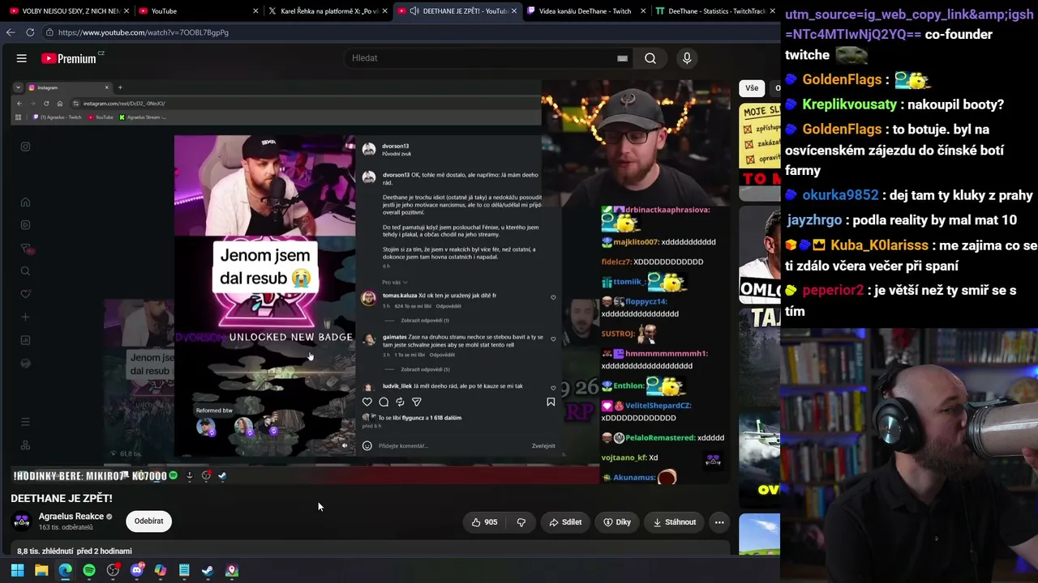Expand the Pro vás dropdown in the reel
The width and height of the screenshot is (1038, 583).
(395, 283)
